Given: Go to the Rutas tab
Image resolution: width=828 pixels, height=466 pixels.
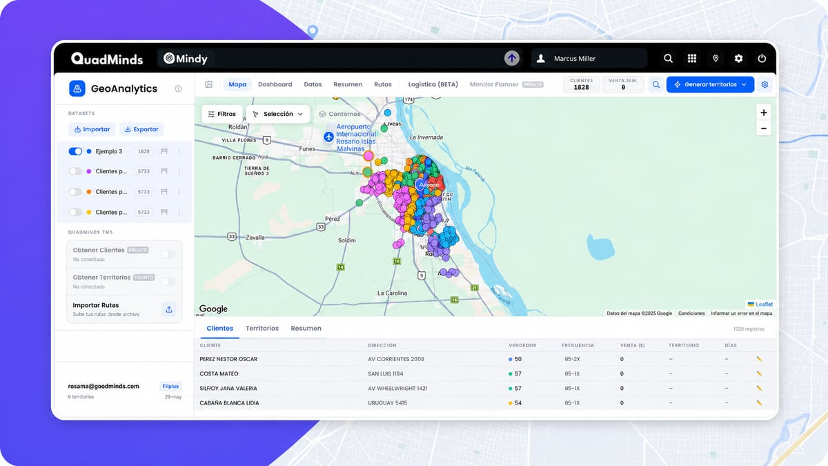Looking at the screenshot, I should pyautogui.click(x=383, y=84).
